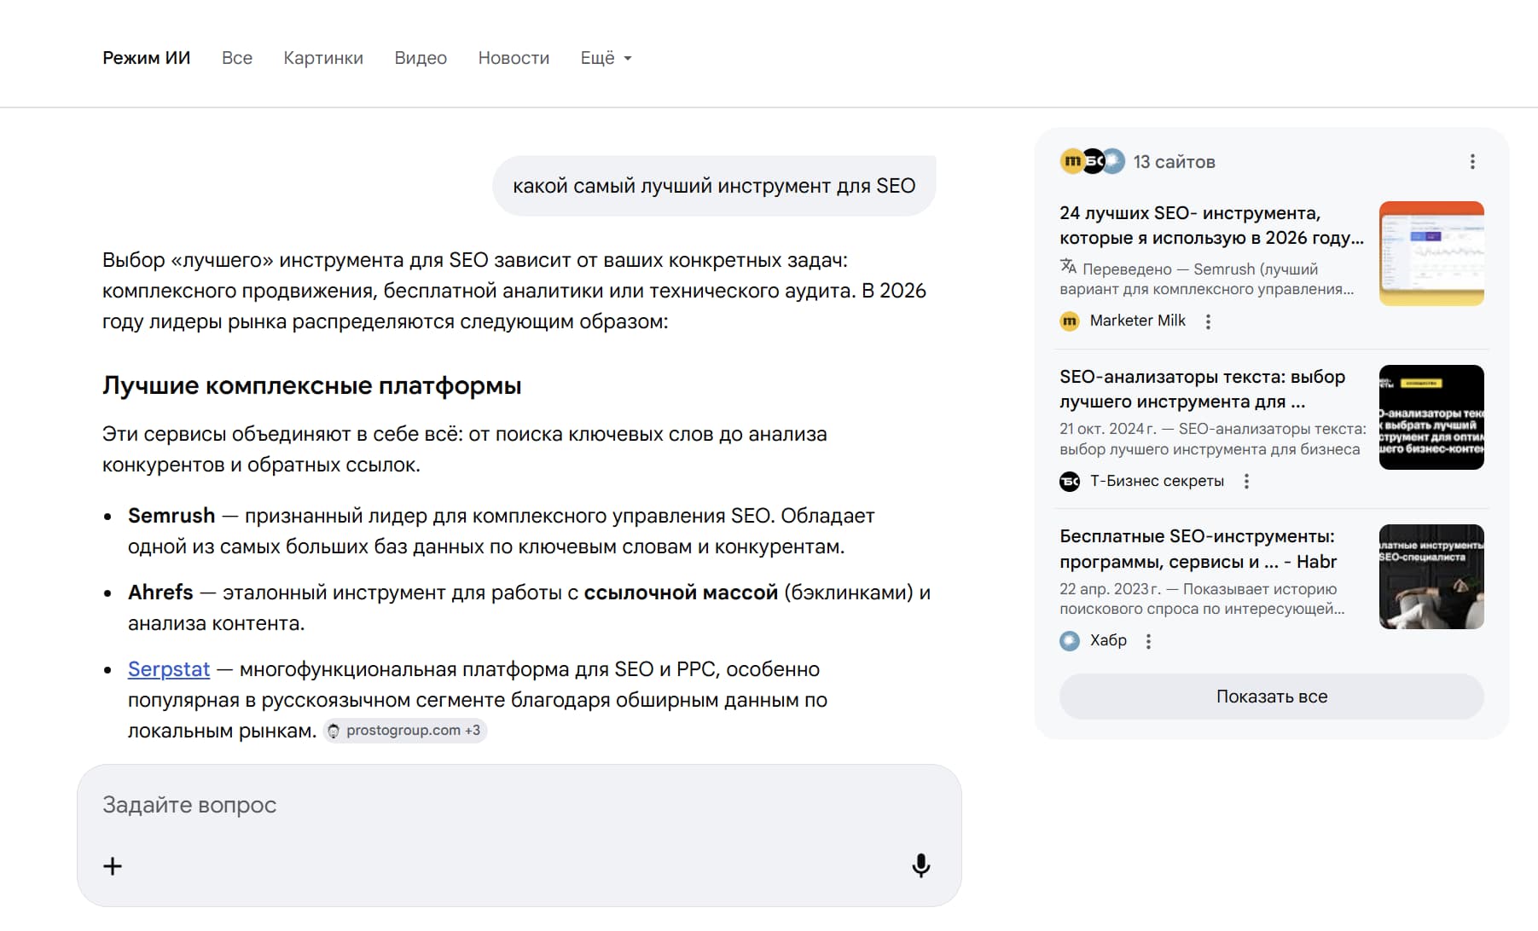Open the options menu next to Хабр

[1148, 641]
